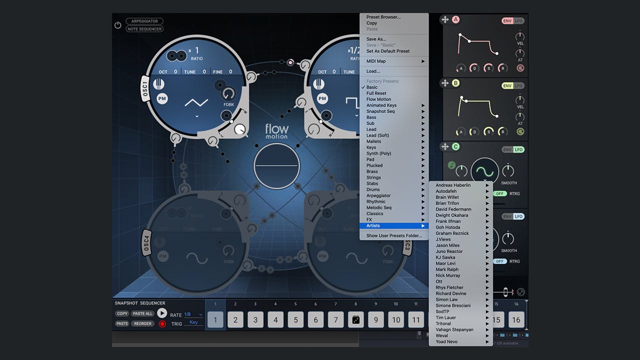Click the ARPEGGIATOR button
The height and width of the screenshot is (360, 640).
point(144,21)
